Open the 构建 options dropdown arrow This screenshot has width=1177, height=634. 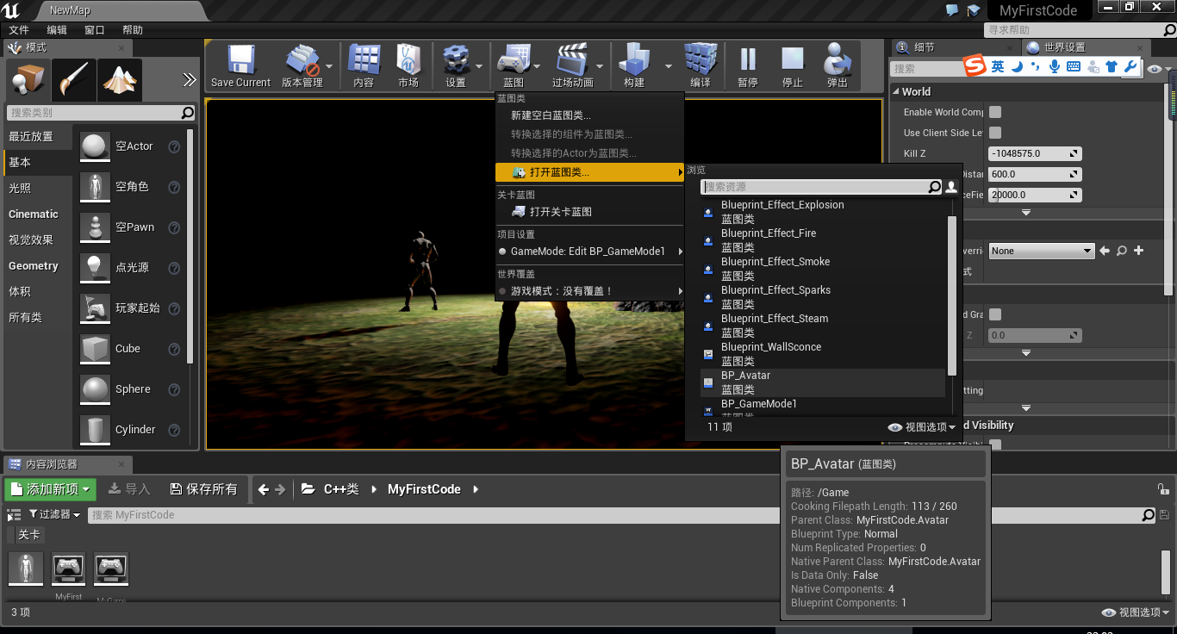tap(668, 65)
